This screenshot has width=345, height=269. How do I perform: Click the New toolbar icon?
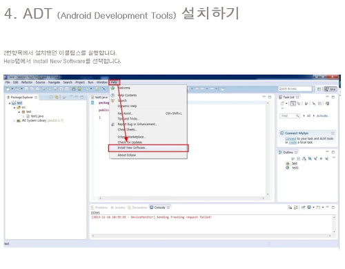[8, 89]
